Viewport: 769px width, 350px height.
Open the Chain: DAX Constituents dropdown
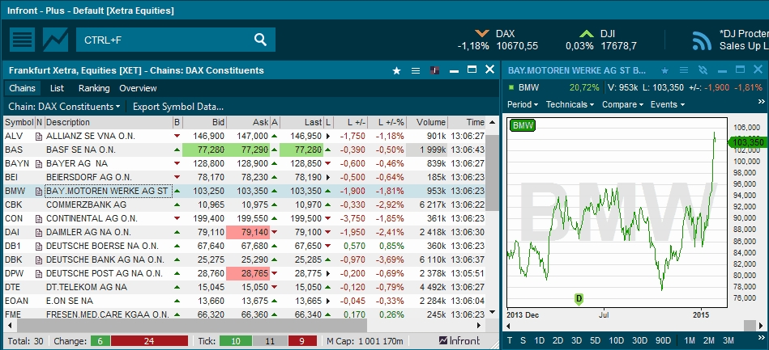click(x=64, y=106)
